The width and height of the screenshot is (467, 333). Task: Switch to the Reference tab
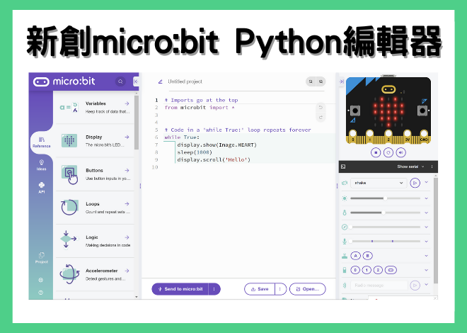pos(42,142)
